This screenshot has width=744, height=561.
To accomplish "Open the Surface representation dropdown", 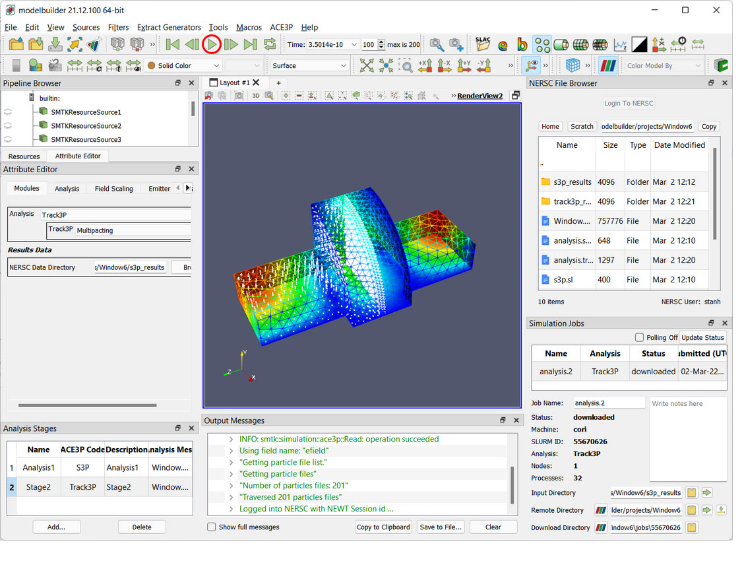I will point(309,65).
